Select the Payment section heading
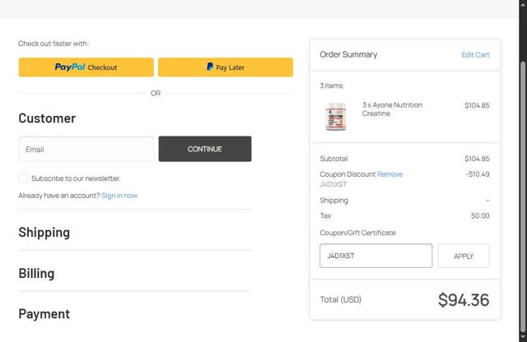527x342 pixels. pyautogui.click(x=44, y=314)
